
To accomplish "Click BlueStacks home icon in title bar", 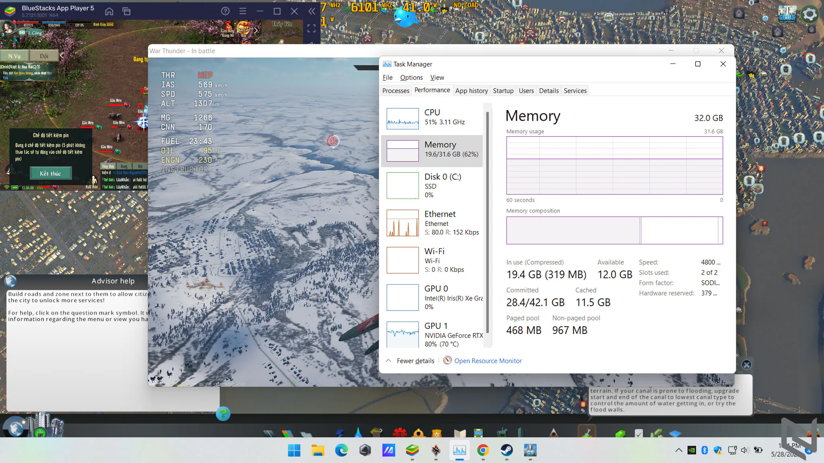I will tap(109, 11).
